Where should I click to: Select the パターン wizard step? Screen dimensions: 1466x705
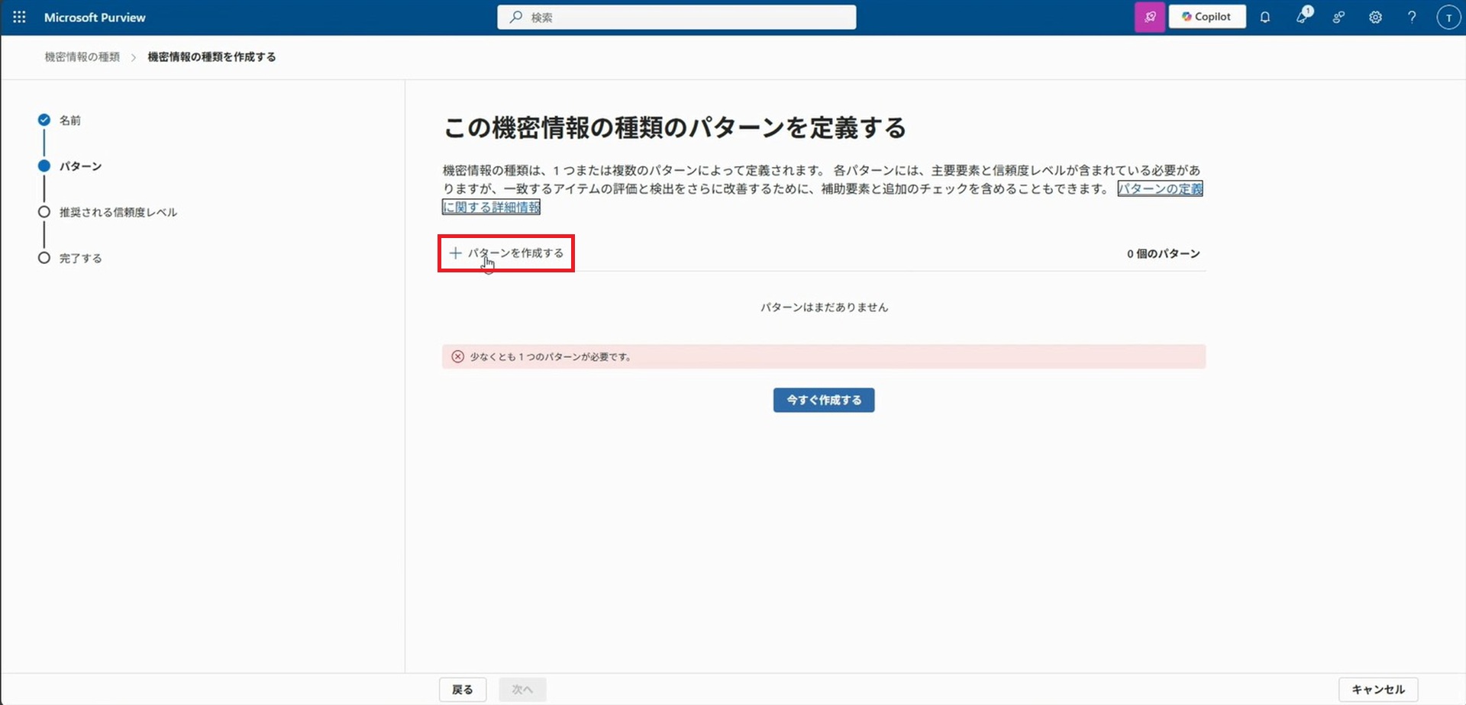(x=80, y=166)
